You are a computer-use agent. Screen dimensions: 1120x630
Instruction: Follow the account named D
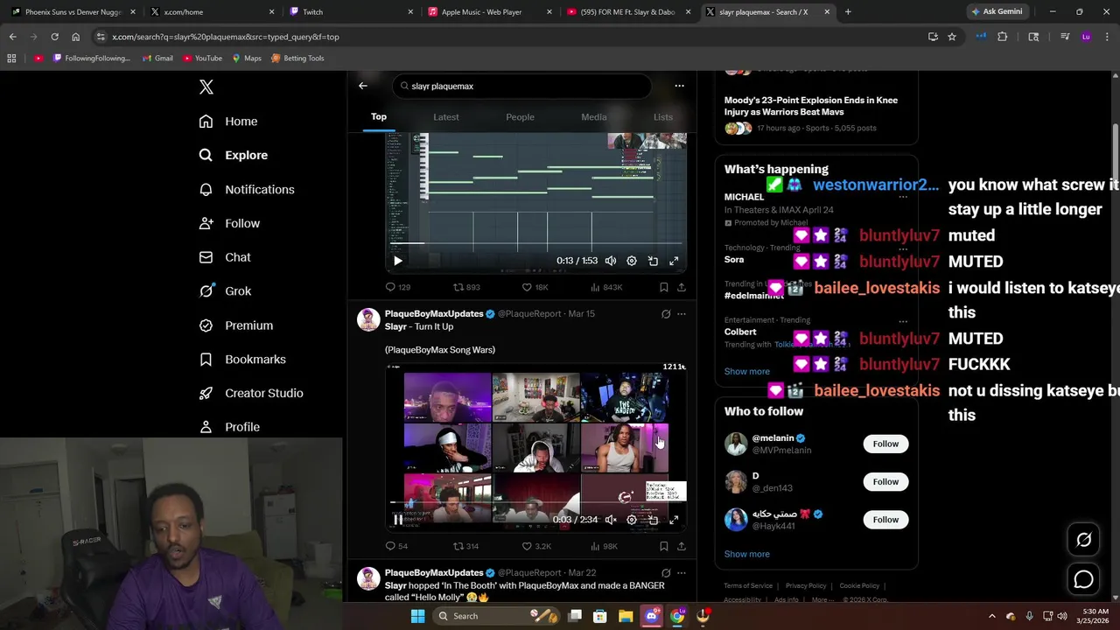click(885, 481)
